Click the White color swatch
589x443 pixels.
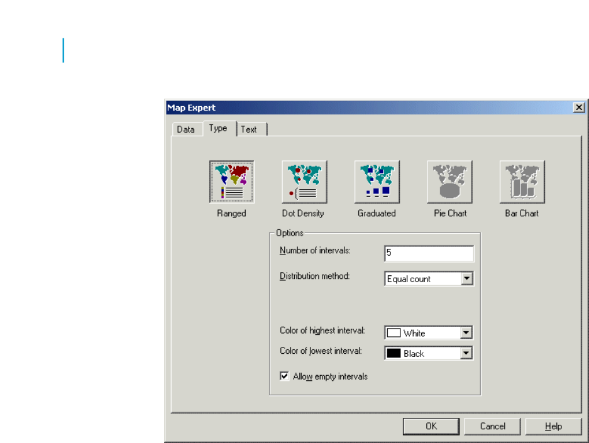coord(394,333)
